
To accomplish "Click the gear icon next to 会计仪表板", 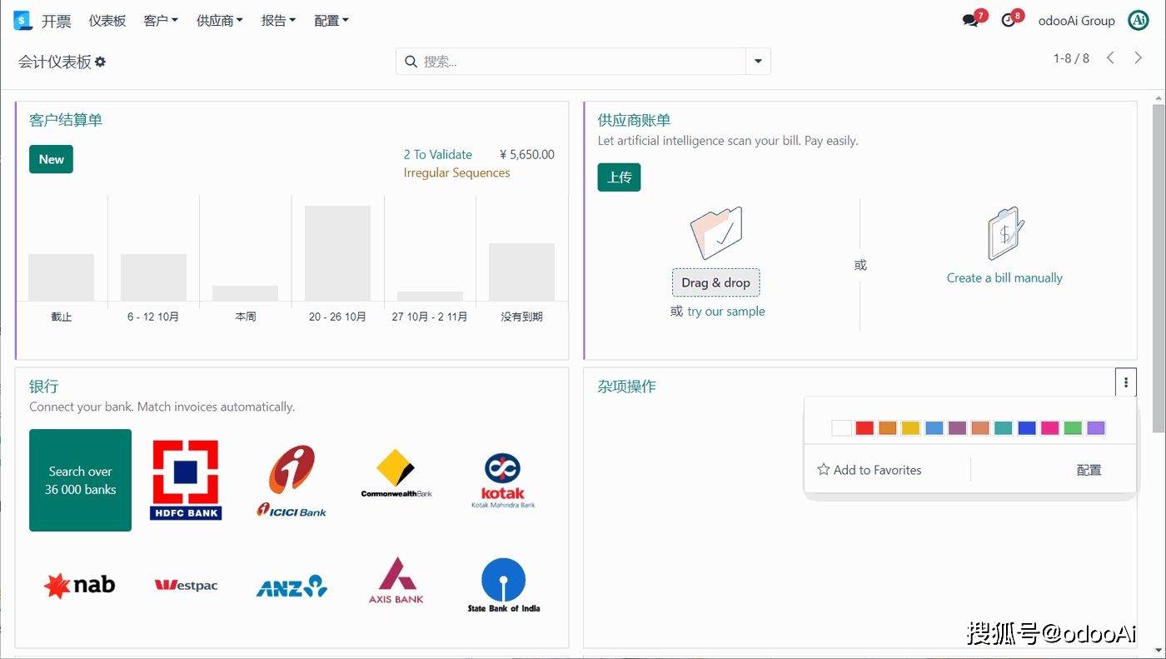I will pos(100,62).
